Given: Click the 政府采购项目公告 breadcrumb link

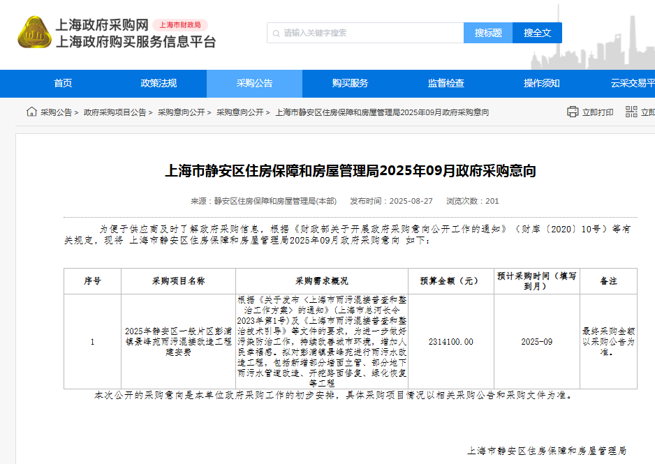Looking at the screenshot, I should pos(115,112).
